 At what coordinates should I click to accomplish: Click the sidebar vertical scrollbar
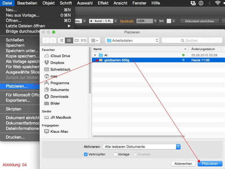click(90, 70)
